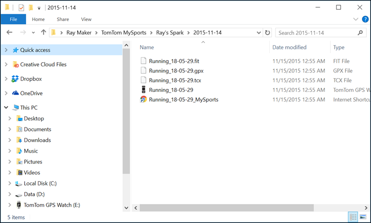The height and width of the screenshot is (223, 371).
Task: Select the TomTom watch file Running_18-05-29 icon
Action: (x=143, y=89)
